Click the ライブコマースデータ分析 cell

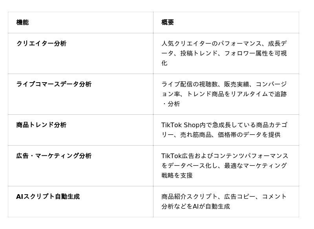tap(54, 84)
